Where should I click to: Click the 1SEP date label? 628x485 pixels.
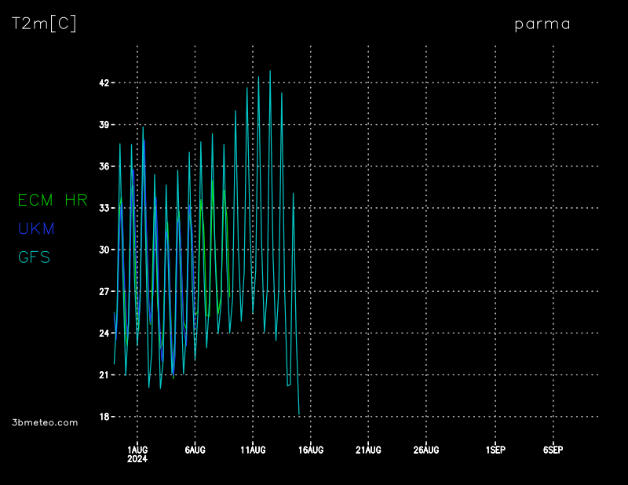click(x=495, y=450)
